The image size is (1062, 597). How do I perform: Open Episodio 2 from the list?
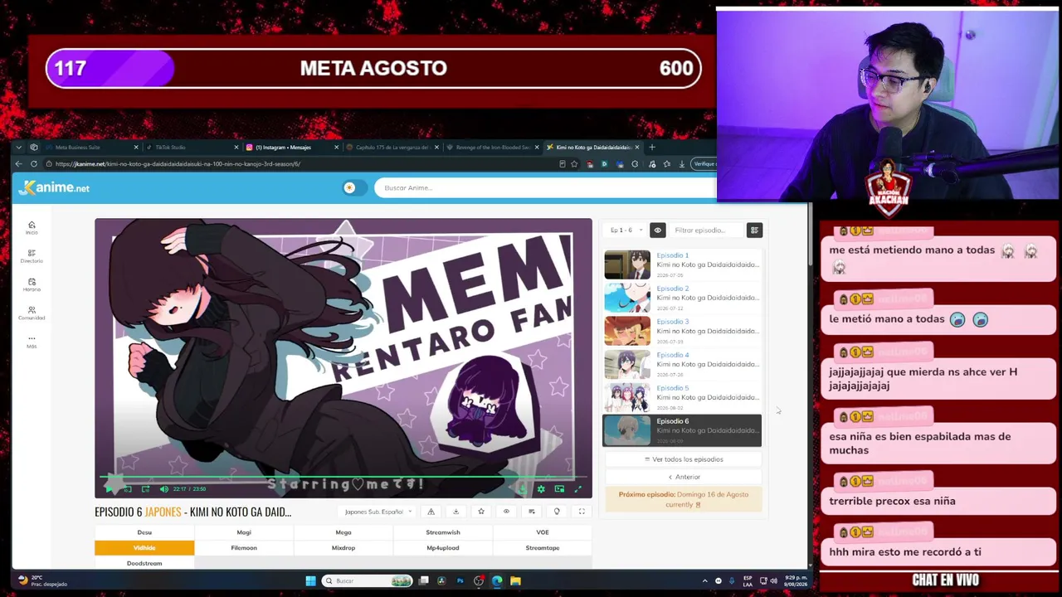682,298
